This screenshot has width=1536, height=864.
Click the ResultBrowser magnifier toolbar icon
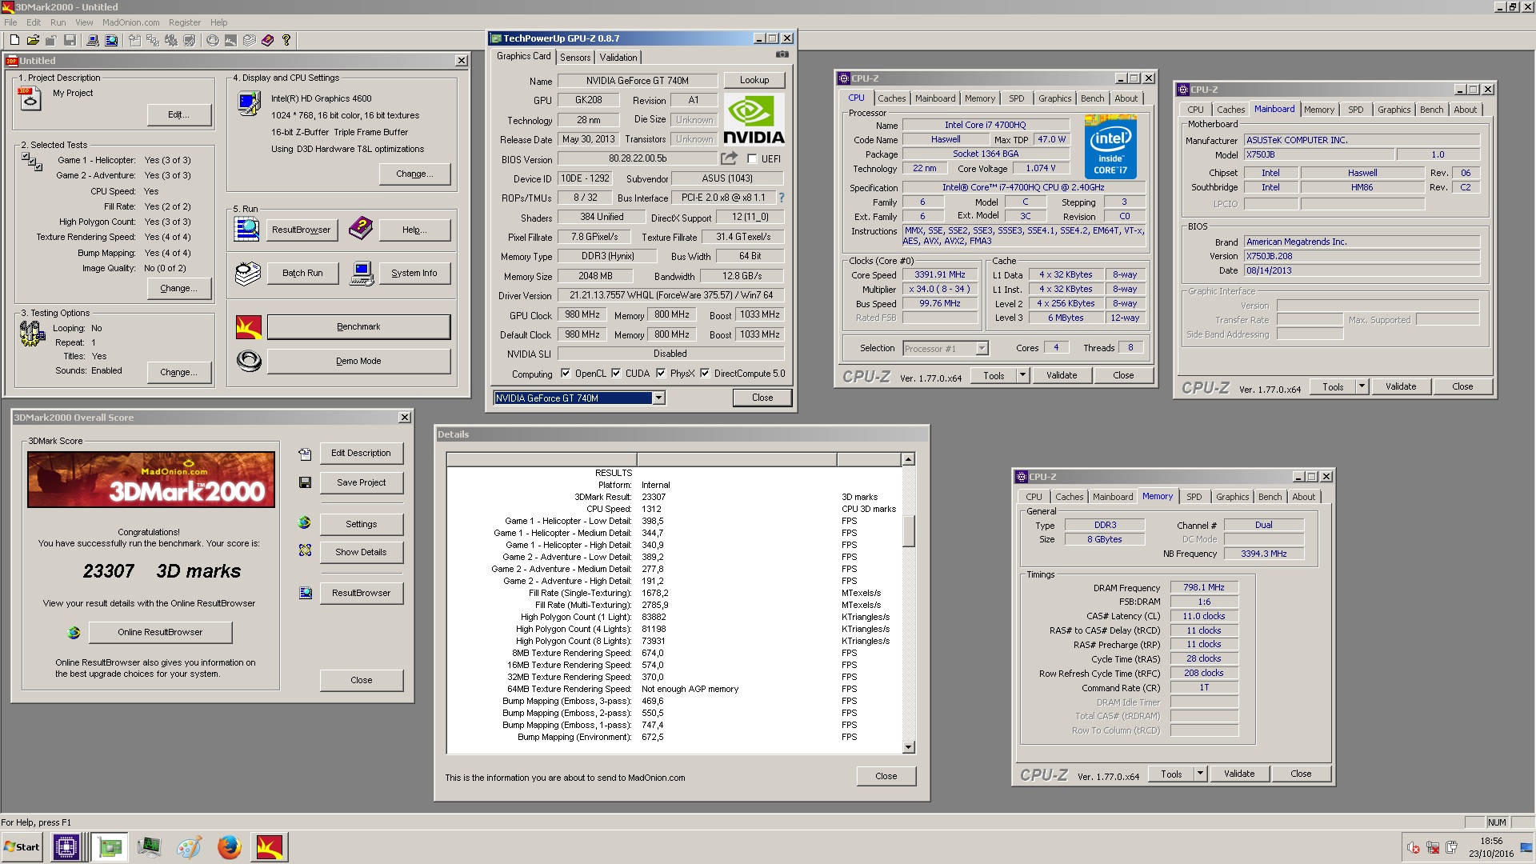pyautogui.click(x=111, y=40)
